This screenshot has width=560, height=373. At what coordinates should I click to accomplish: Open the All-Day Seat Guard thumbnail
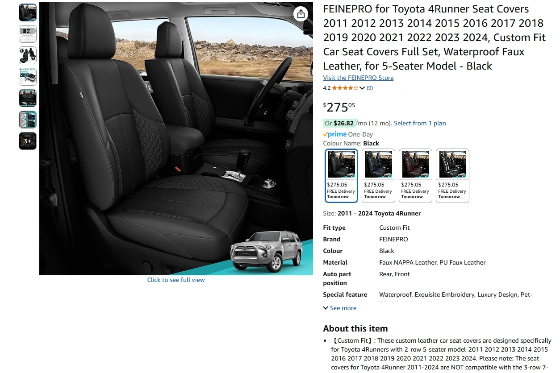click(28, 77)
